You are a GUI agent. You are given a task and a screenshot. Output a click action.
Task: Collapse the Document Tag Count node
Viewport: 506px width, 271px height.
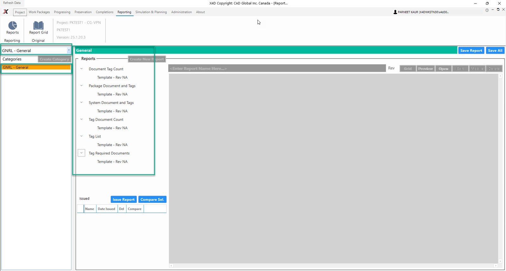point(81,69)
